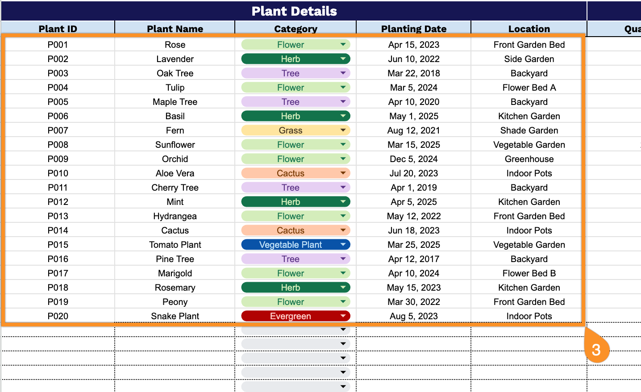Click the orange numbered badge labeled 3
The width and height of the screenshot is (641, 392).
(x=597, y=350)
